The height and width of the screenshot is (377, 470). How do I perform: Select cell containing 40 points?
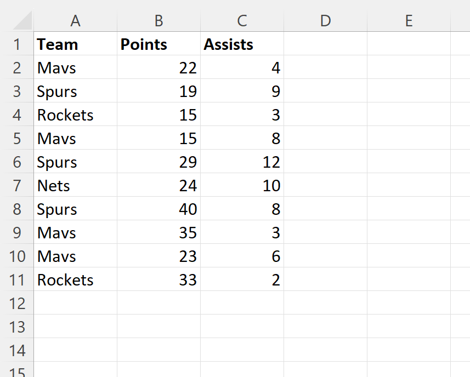coord(159,209)
